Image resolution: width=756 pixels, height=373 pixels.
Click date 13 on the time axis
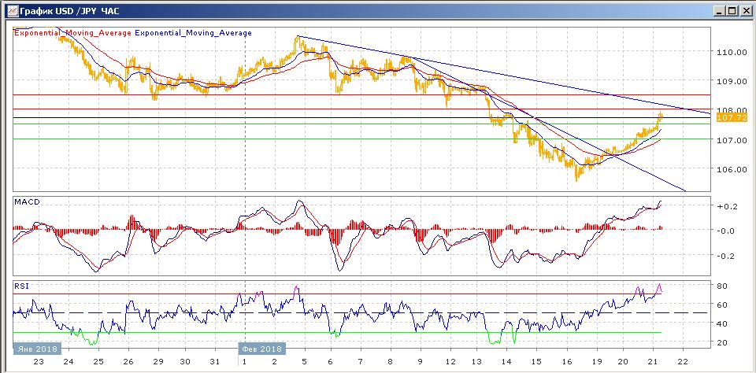[x=476, y=363]
